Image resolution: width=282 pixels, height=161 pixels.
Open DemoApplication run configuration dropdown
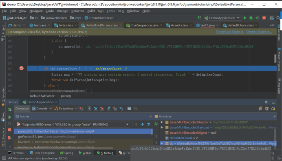[222, 18]
